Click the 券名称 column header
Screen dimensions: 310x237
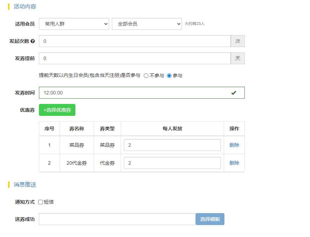[77, 129]
